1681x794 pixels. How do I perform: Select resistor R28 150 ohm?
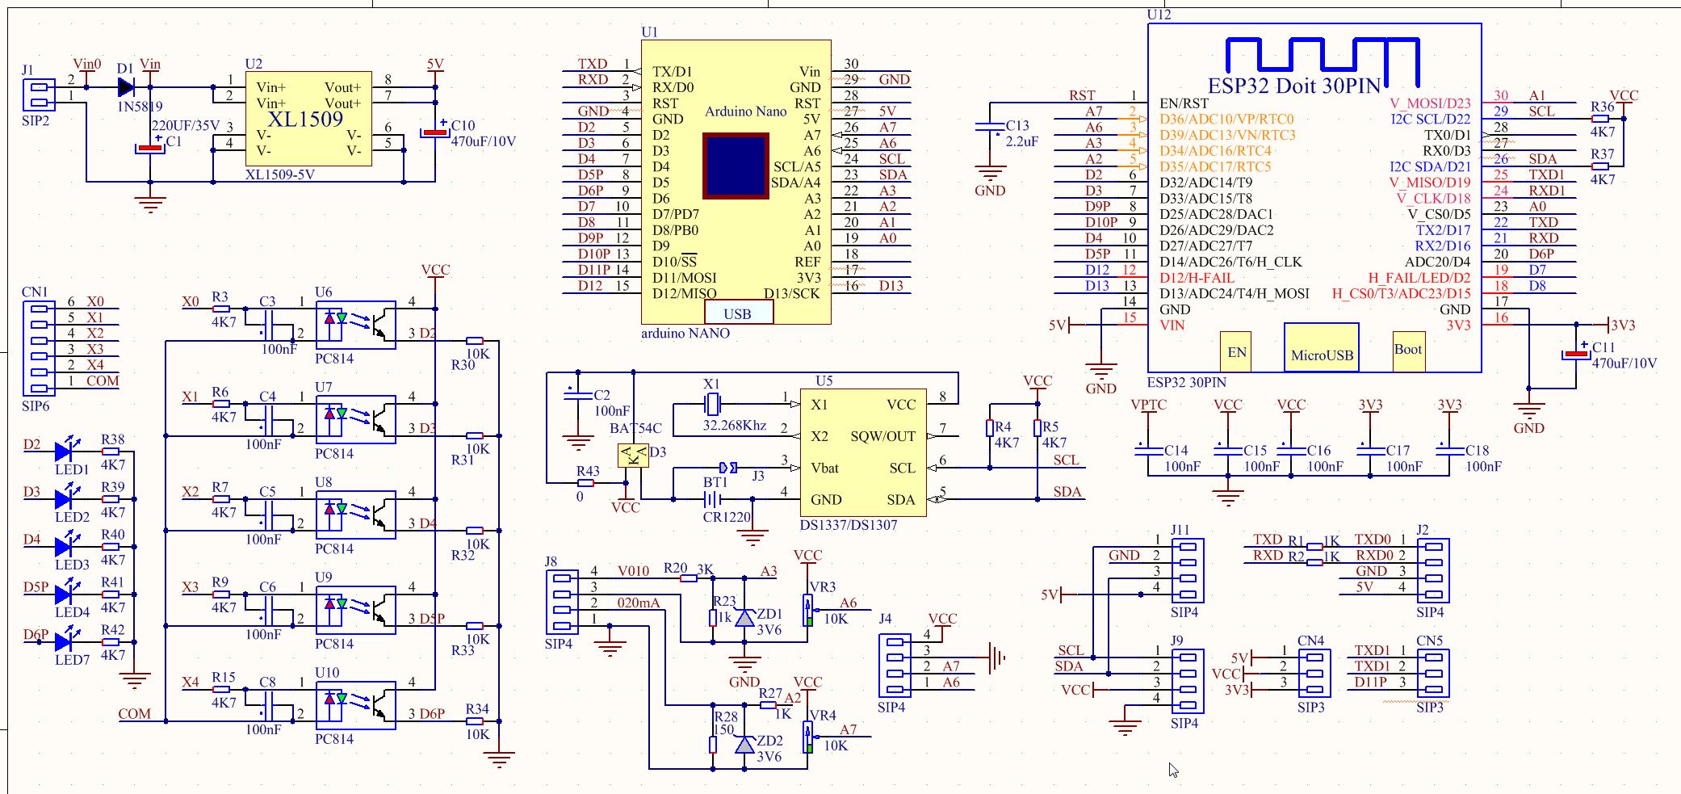coord(713,744)
